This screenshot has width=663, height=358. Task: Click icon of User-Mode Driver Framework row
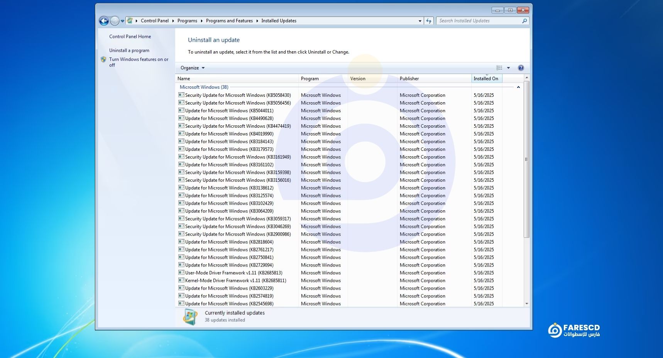[x=181, y=272]
